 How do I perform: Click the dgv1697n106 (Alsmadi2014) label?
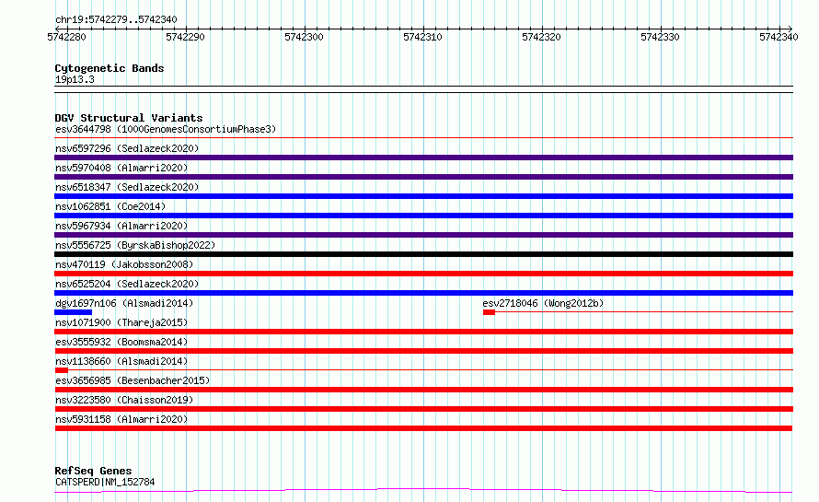click(x=124, y=303)
